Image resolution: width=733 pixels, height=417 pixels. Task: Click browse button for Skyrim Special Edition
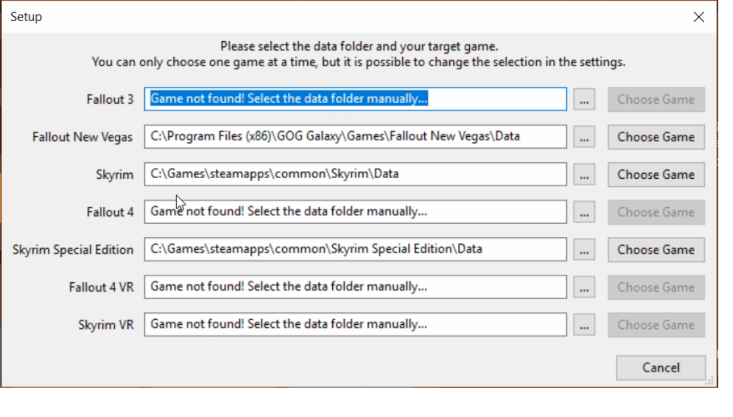584,250
